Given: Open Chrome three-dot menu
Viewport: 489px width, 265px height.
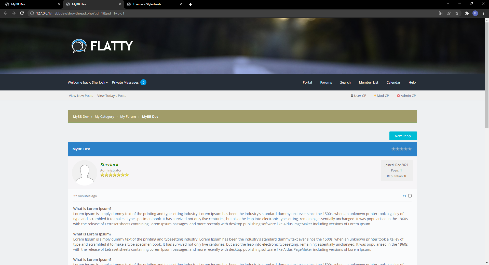Looking at the screenshot, I should pos(483,13).
